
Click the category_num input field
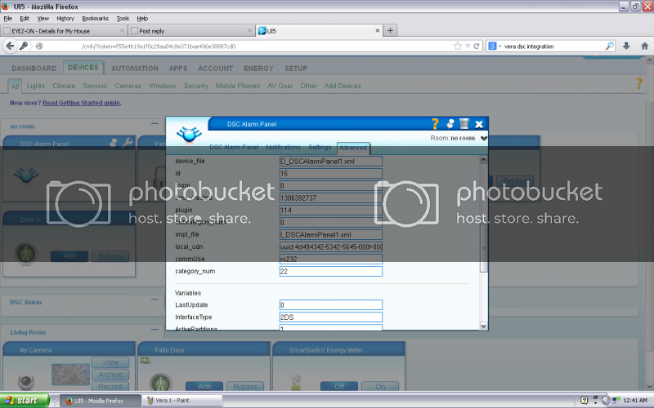coord(331,272)
